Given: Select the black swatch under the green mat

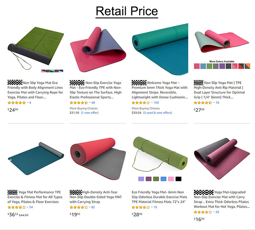Looking at the screenshot, I should [x=178, y=179].
